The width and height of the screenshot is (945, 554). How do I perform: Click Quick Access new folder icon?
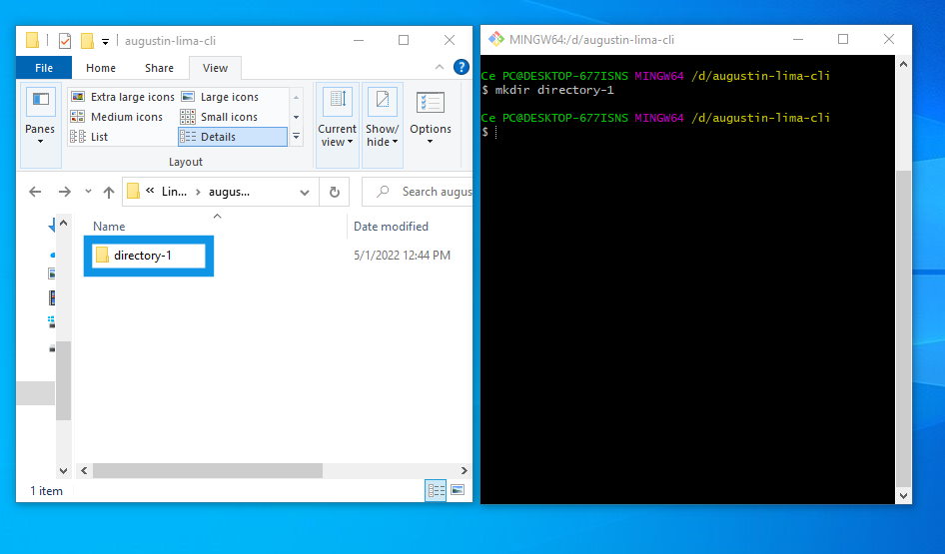87,41
